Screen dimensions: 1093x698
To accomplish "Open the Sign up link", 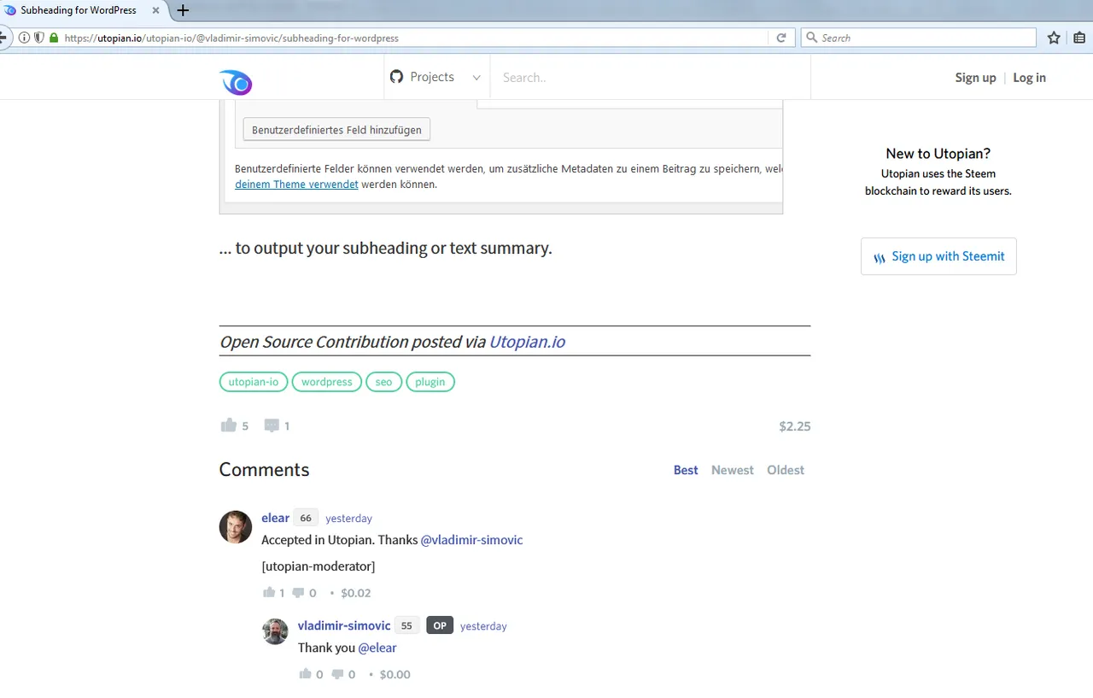I will pos(975,78).
